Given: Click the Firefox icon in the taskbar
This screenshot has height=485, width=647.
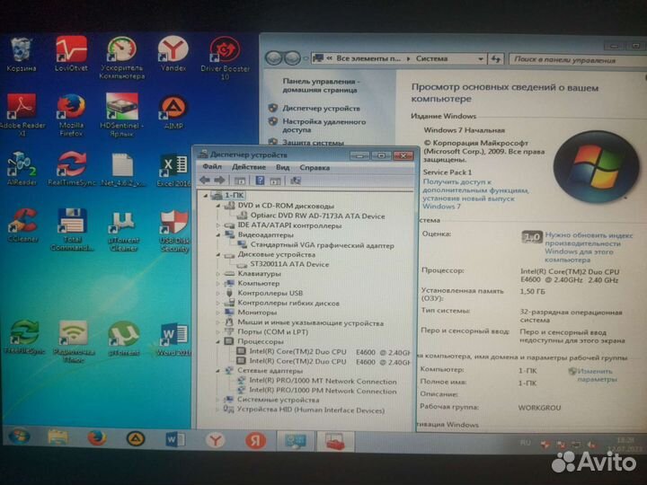Looking at the screenshot, I should coord(96,438).
